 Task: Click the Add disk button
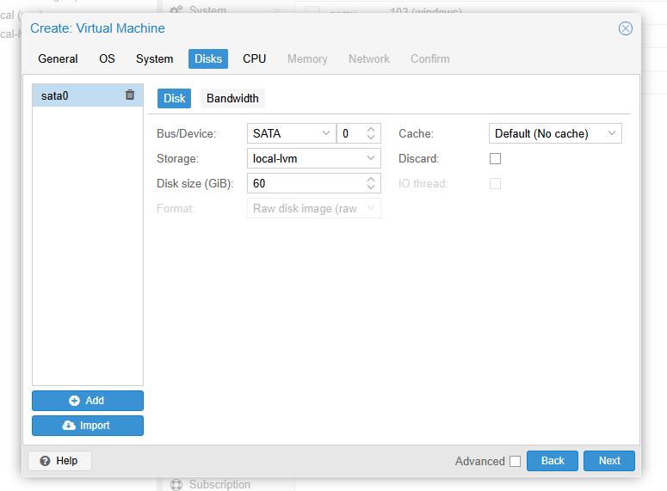[88, 401]
